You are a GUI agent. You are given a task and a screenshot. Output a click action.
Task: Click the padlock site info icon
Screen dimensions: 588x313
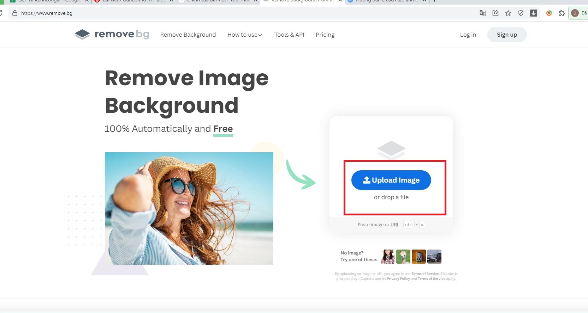pos(15,13)
